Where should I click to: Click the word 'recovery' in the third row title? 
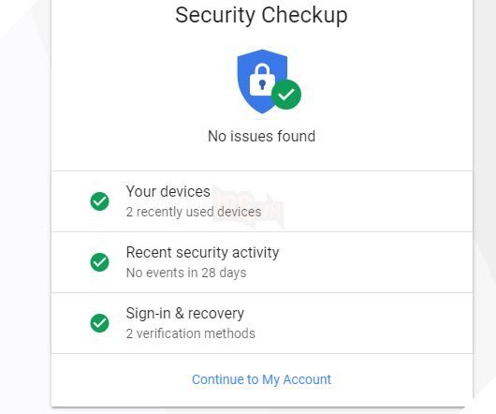[216, 314]
